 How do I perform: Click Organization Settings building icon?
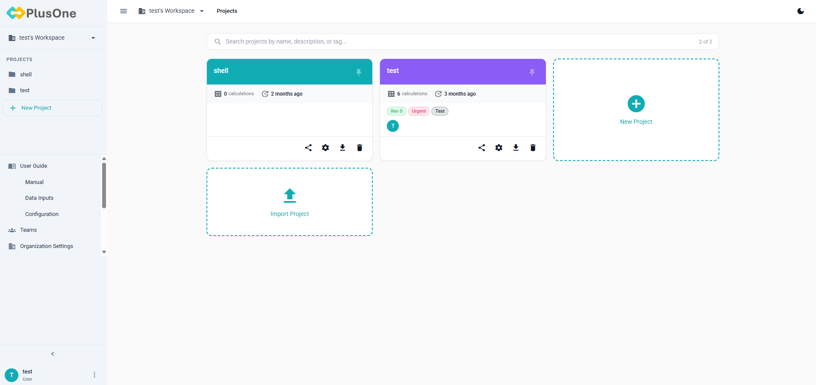[x=12, y=246]
